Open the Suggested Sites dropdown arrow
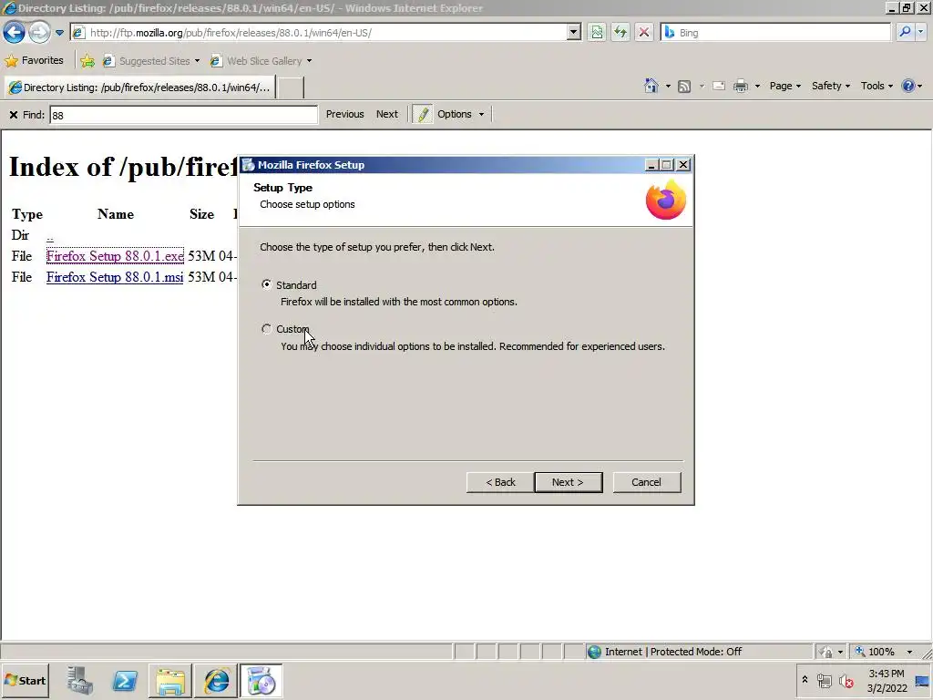Viewport: 933px width, 700px height. [x=197, y=61]
